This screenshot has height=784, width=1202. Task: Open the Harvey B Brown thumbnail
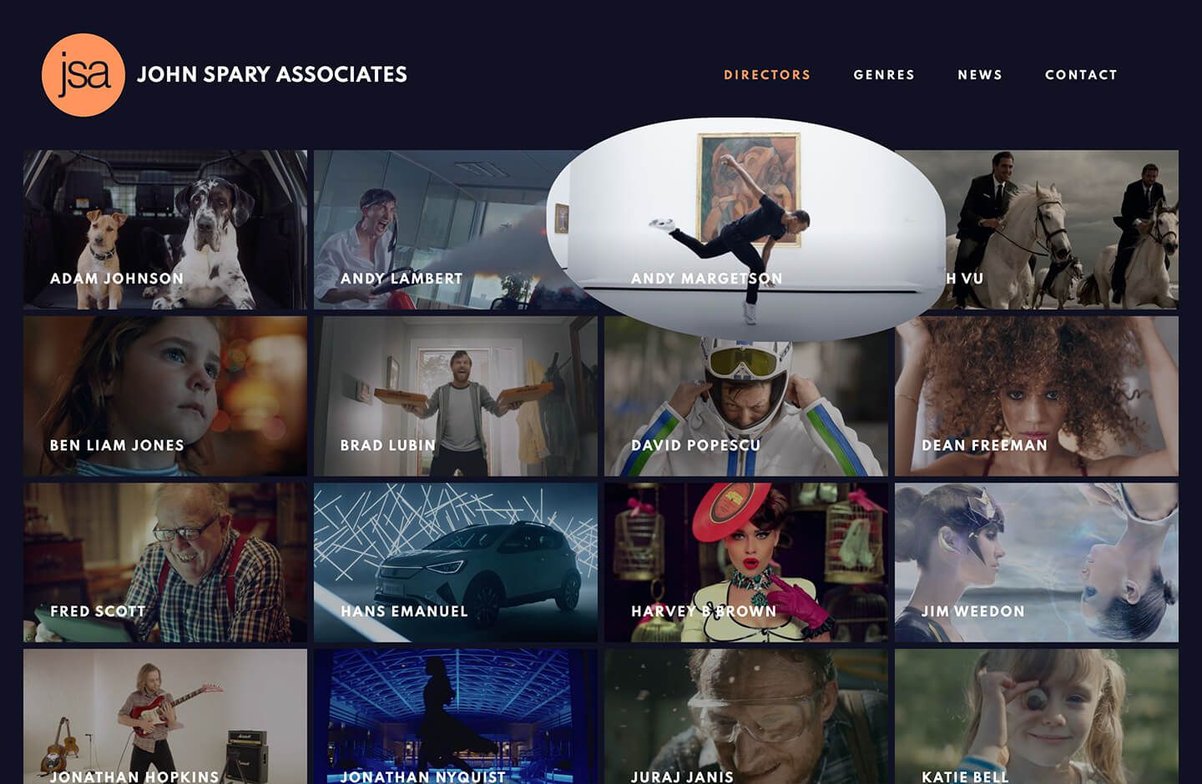[x=746, y=562]
